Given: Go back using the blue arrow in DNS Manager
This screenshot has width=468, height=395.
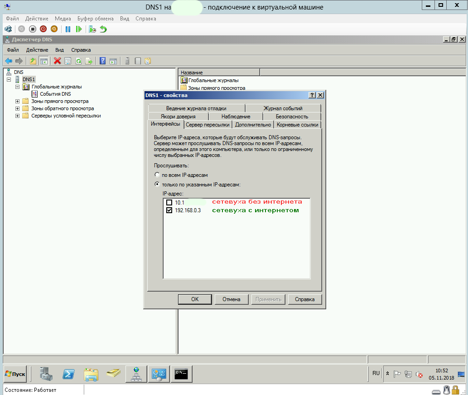Looking at the screenshot, I should (9, 61).
